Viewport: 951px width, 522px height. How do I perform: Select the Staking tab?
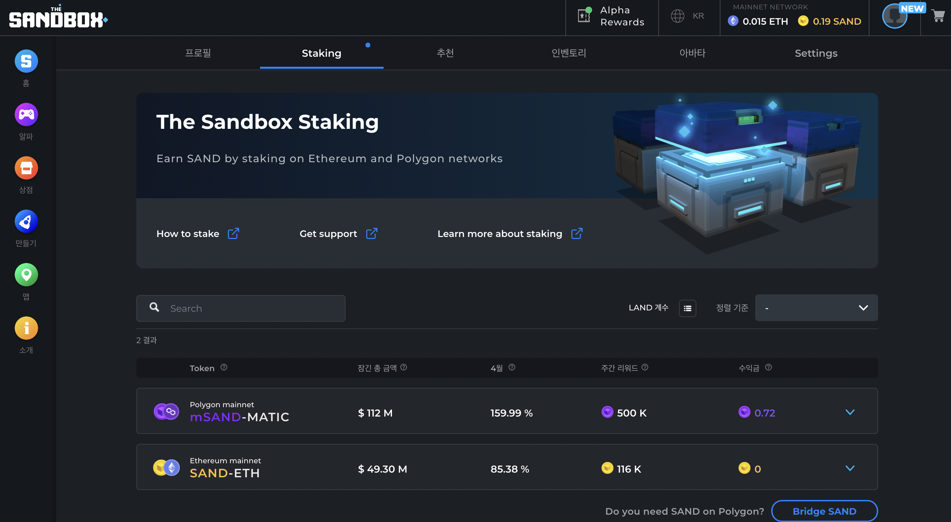pos(321,53)
